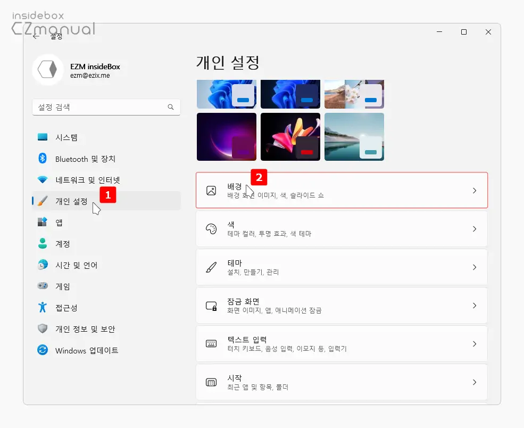Image resolution: width=524 pixels, height=428 pixels.
Task: Click the 접근성 accessibility icon
Action: pyautogui.click(x=43, y=308)
